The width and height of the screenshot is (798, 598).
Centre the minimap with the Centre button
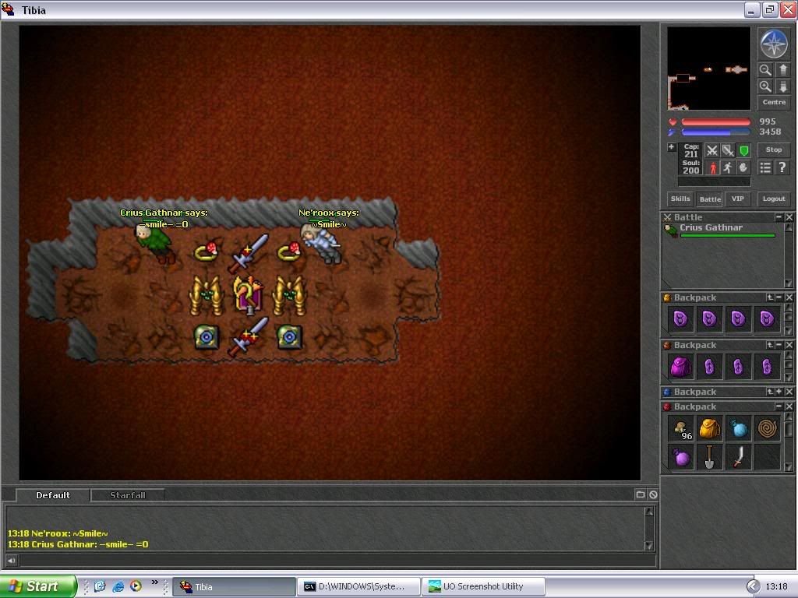(774, 102)
